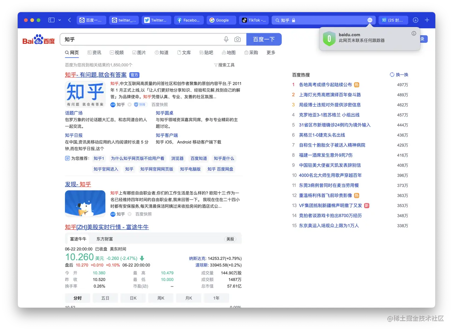Switch to the 东方财富 stock source tab
Image resolution: width=453 pixels, height=331 pixels.
(105, 239)
